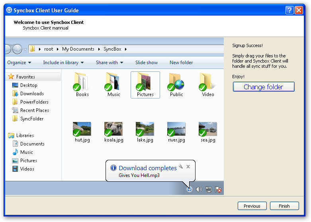This screenshot has width=311, height=222.
Task: Click the Syncbox tray icon
Action: point(190,189)
